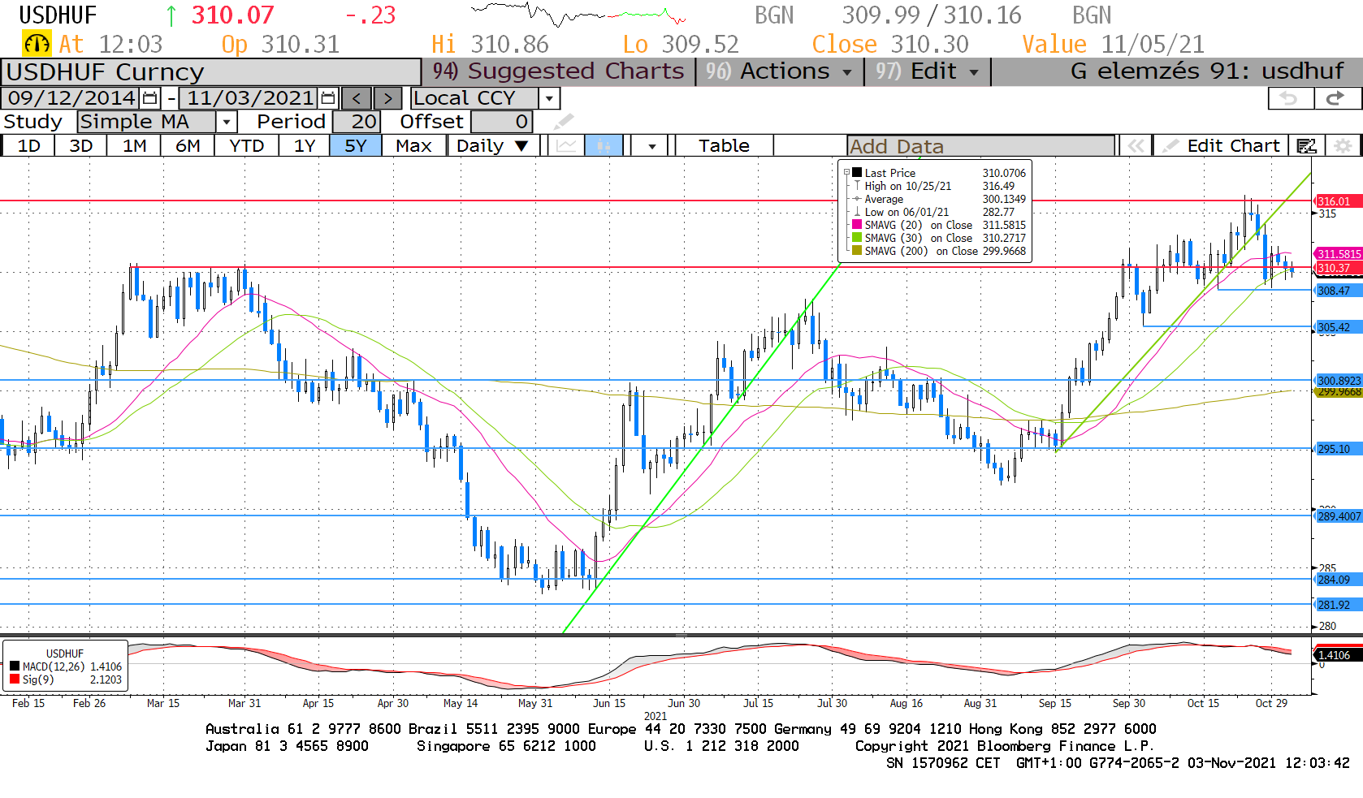This screenshot has height=798, width=1363.
Task: Click the 284.09 level label
Action: [1338, 580]
